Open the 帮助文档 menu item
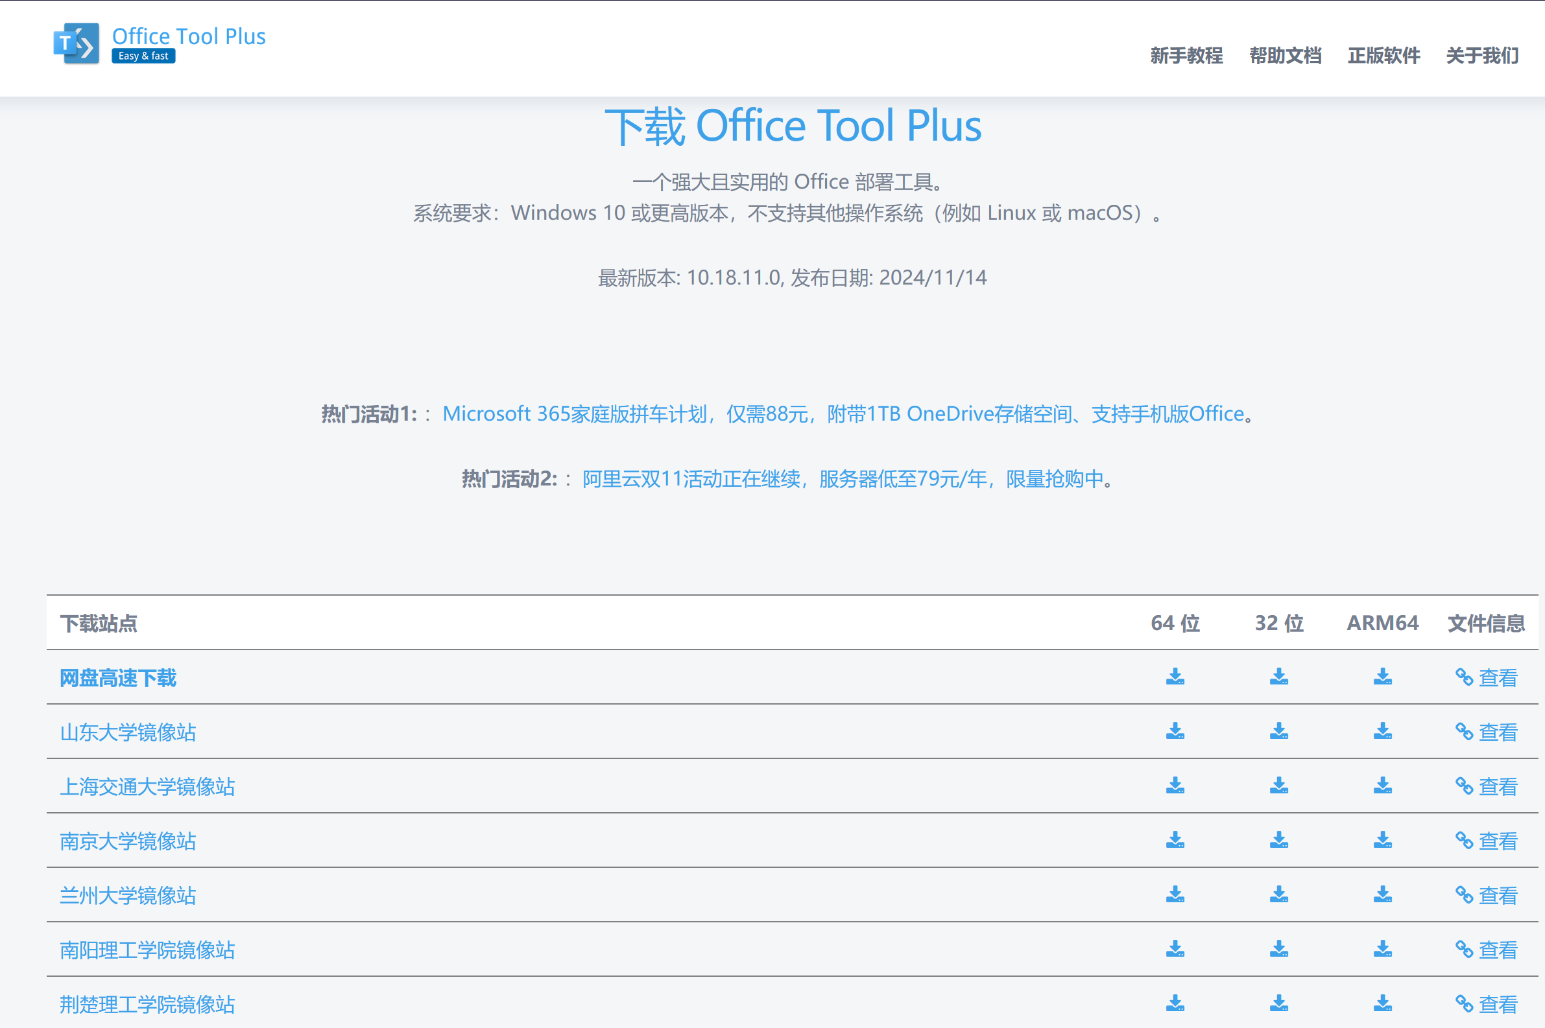The width and height of the screenshot is (1545, 1028). pos(1285,56)
